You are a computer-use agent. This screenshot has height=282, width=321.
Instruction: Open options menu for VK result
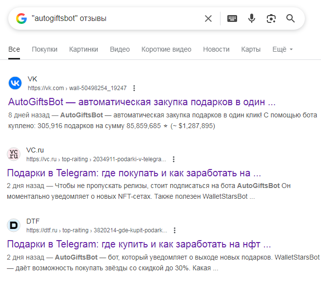pos(134,88)
